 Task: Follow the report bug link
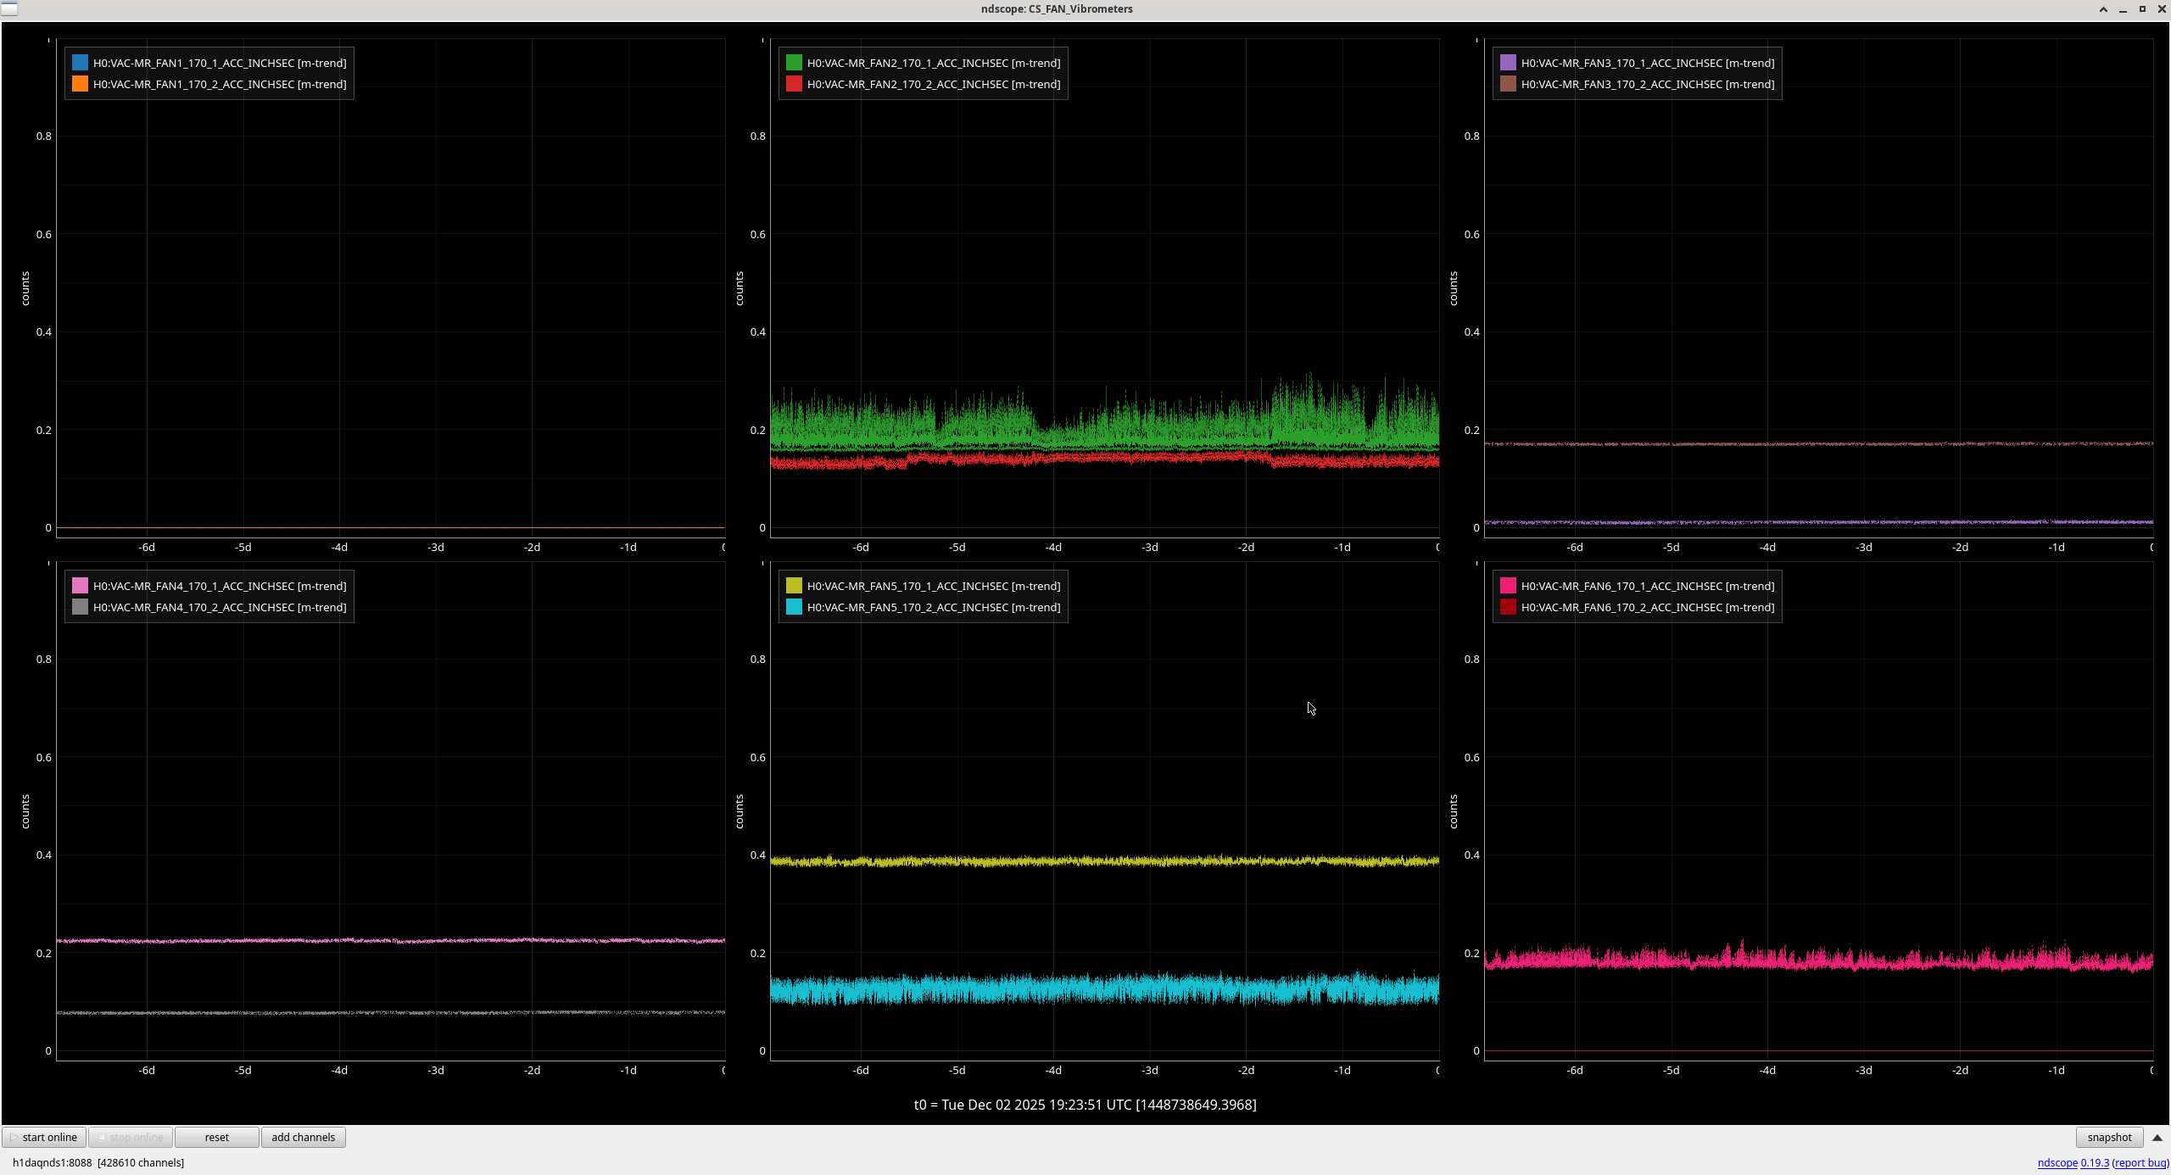pyautogui.click(x=2140, y=1162)
